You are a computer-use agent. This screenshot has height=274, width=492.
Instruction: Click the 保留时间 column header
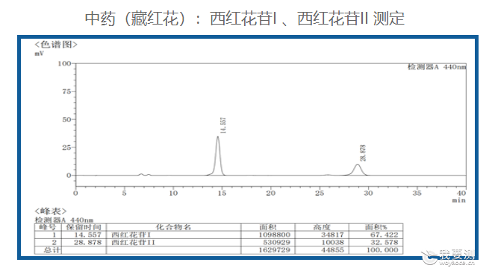(x=84, y=227)
